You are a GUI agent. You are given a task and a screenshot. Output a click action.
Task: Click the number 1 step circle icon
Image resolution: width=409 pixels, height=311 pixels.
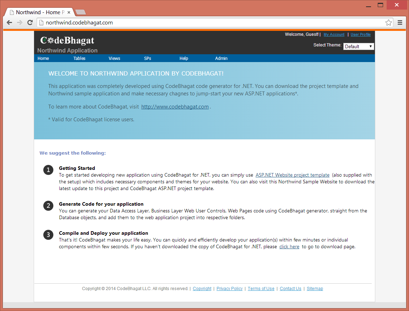(48, 170)
